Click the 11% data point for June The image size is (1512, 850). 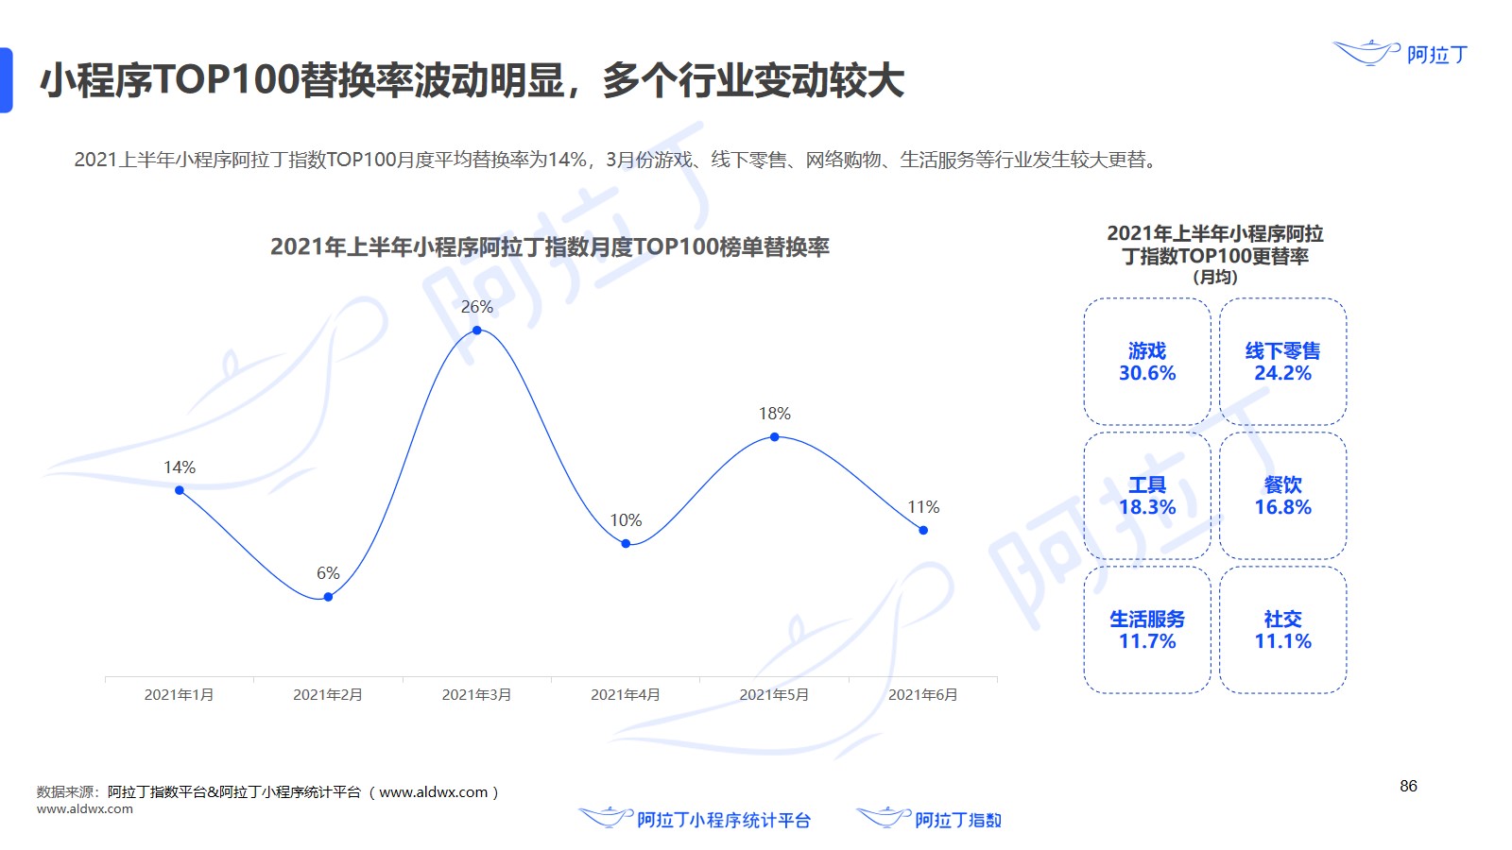[x=923, y=531]
